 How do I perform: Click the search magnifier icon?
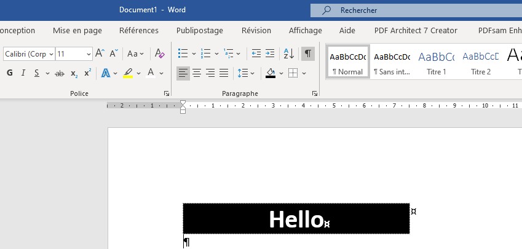[x=326, y=10]
